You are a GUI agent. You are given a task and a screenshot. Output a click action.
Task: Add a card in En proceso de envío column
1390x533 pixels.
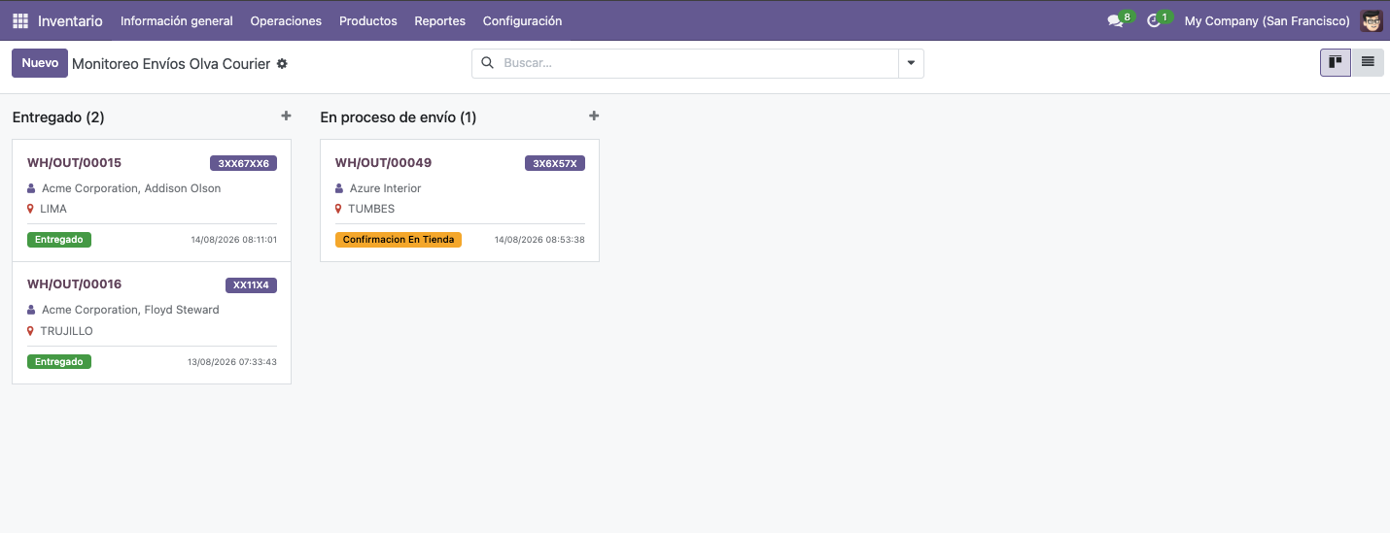click(594, 116)
